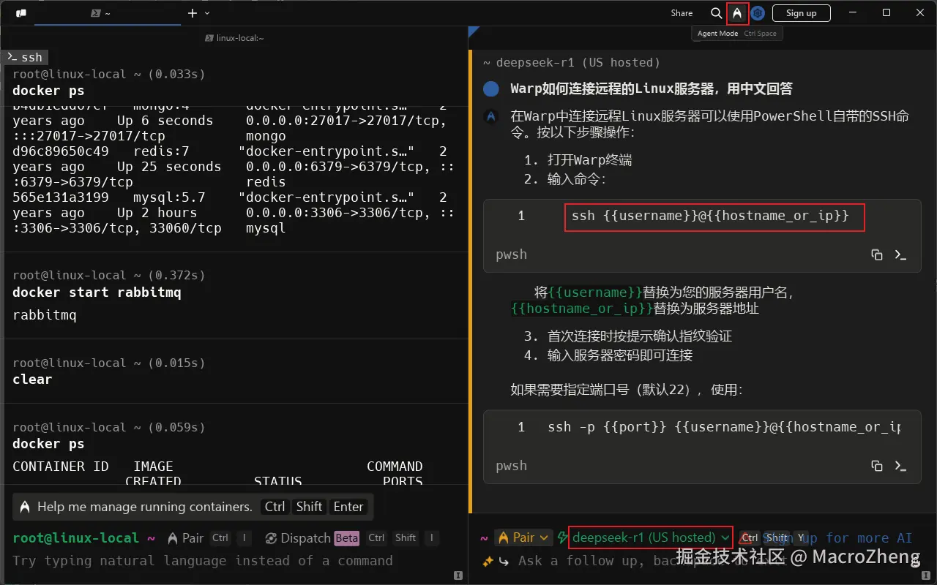Click the Sign up button
The height and width of the screenshot is (585, 937).
801,13
